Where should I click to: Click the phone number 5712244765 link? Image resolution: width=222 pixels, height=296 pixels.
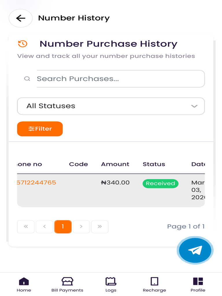tap(37, 183)
